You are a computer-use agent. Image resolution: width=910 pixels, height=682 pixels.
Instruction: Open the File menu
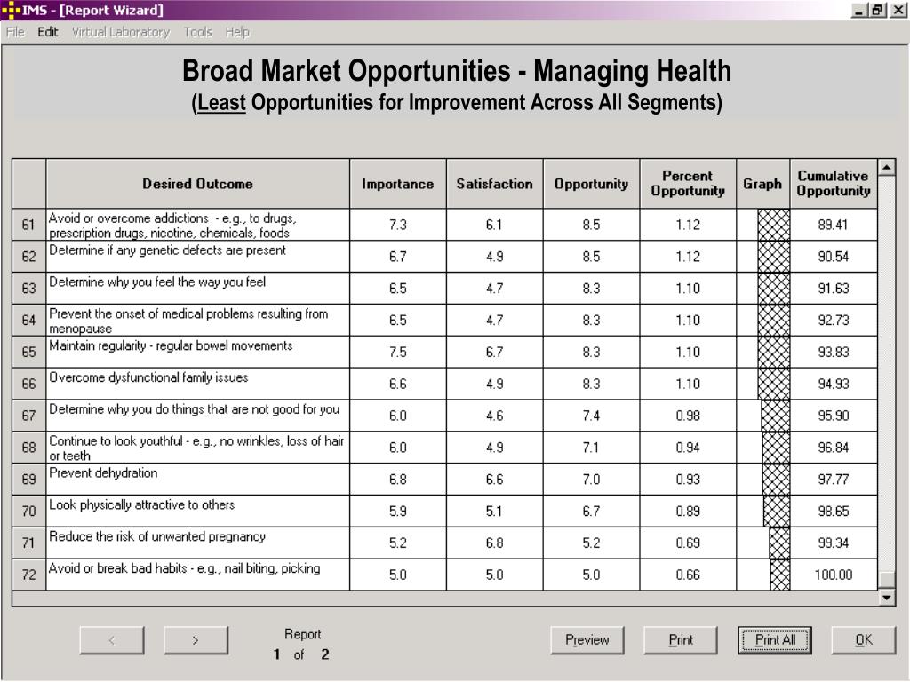pos(15,32)
